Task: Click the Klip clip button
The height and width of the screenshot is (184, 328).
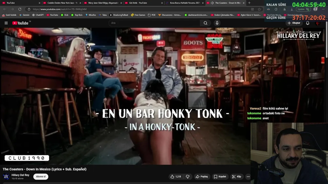Action: (237, 177)
